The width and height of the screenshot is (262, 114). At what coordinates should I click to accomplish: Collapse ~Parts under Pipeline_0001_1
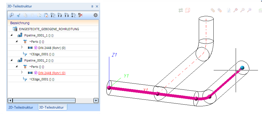tap(16, 41)
